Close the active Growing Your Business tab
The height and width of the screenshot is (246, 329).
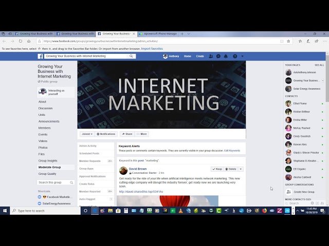pyautogui.click(x=134, y=34)
